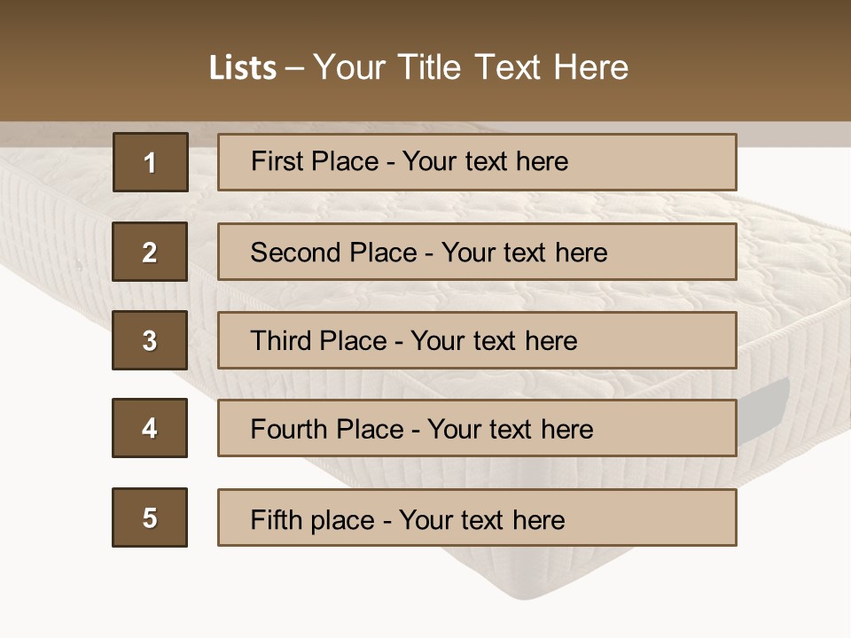The image size is (851, 638).
Task: Click the Second Place text bar
Action: (477, 252)
